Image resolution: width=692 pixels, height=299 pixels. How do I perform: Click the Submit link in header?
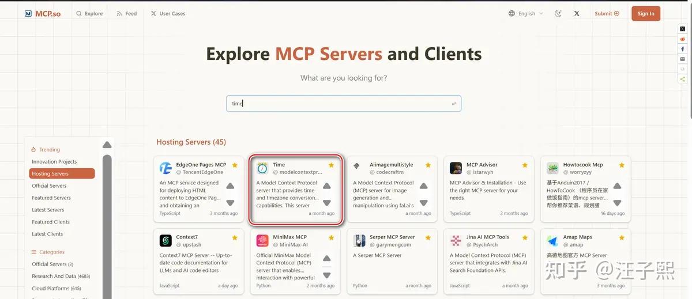coord(607,13)
